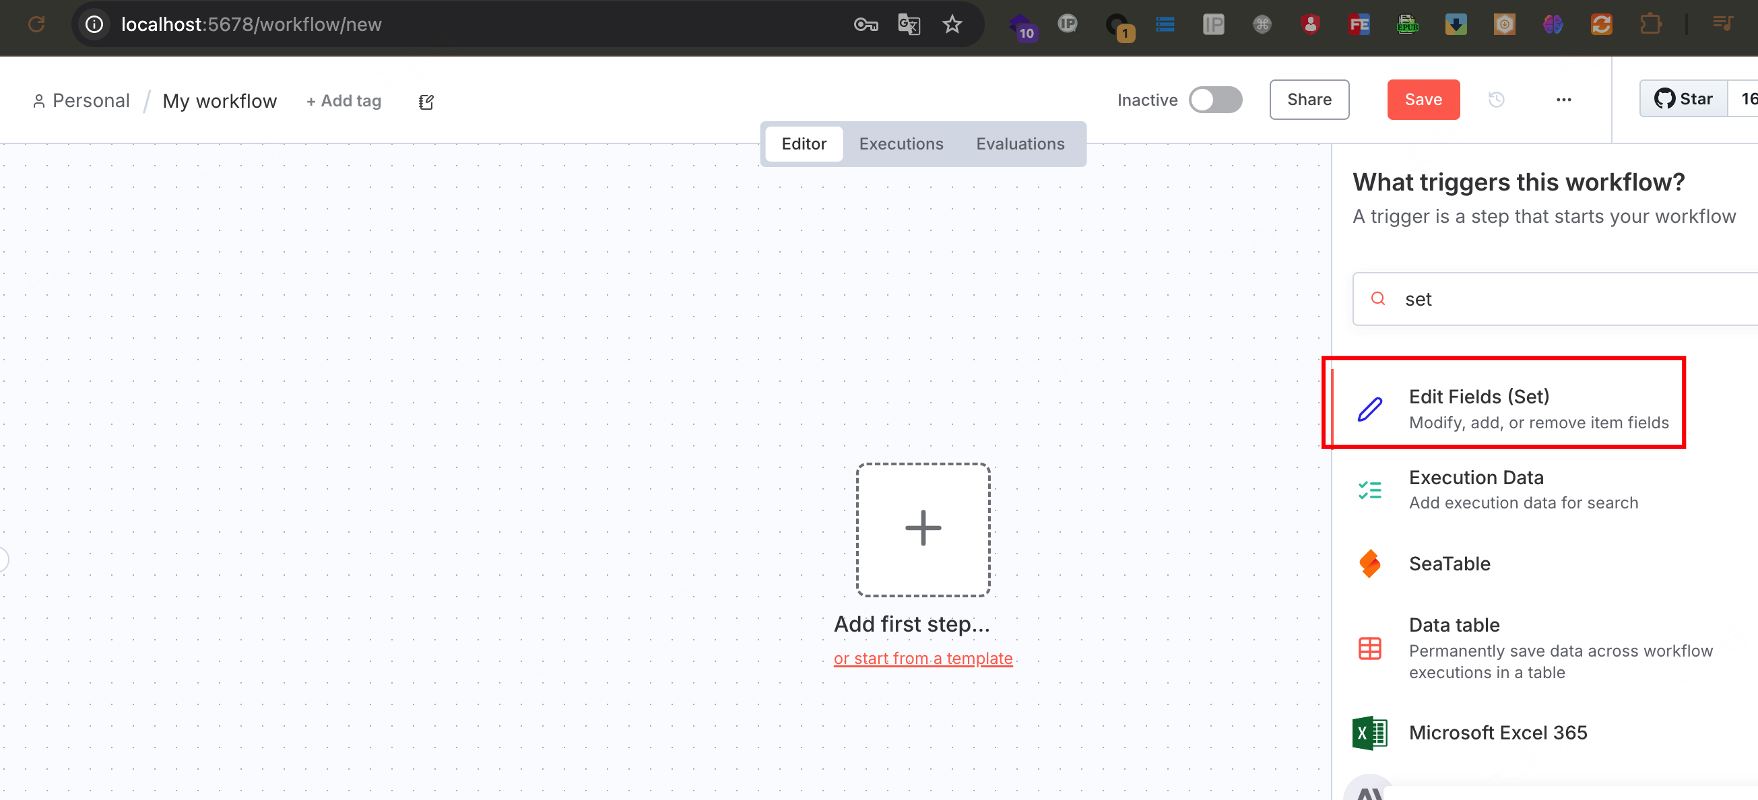Switch to the Executions tab
1758x800 pixels.
(x=901, y=144)
